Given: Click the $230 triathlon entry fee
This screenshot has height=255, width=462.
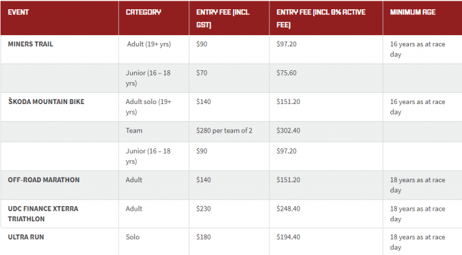Looking at the screenshot, I should click(x=203, y=209).
